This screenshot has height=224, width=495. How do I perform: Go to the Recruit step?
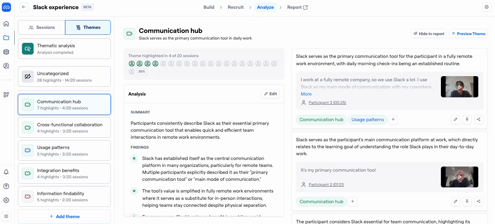tap(236, 7)
